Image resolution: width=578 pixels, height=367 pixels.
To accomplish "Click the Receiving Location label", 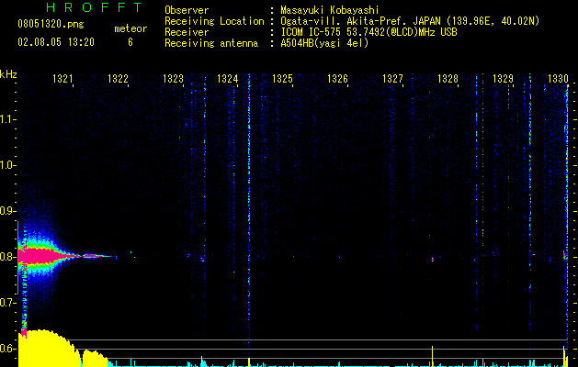I will 214,21.
